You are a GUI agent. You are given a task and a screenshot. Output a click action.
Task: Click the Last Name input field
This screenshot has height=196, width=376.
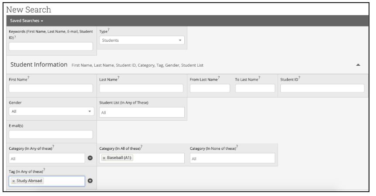[141, 88]
